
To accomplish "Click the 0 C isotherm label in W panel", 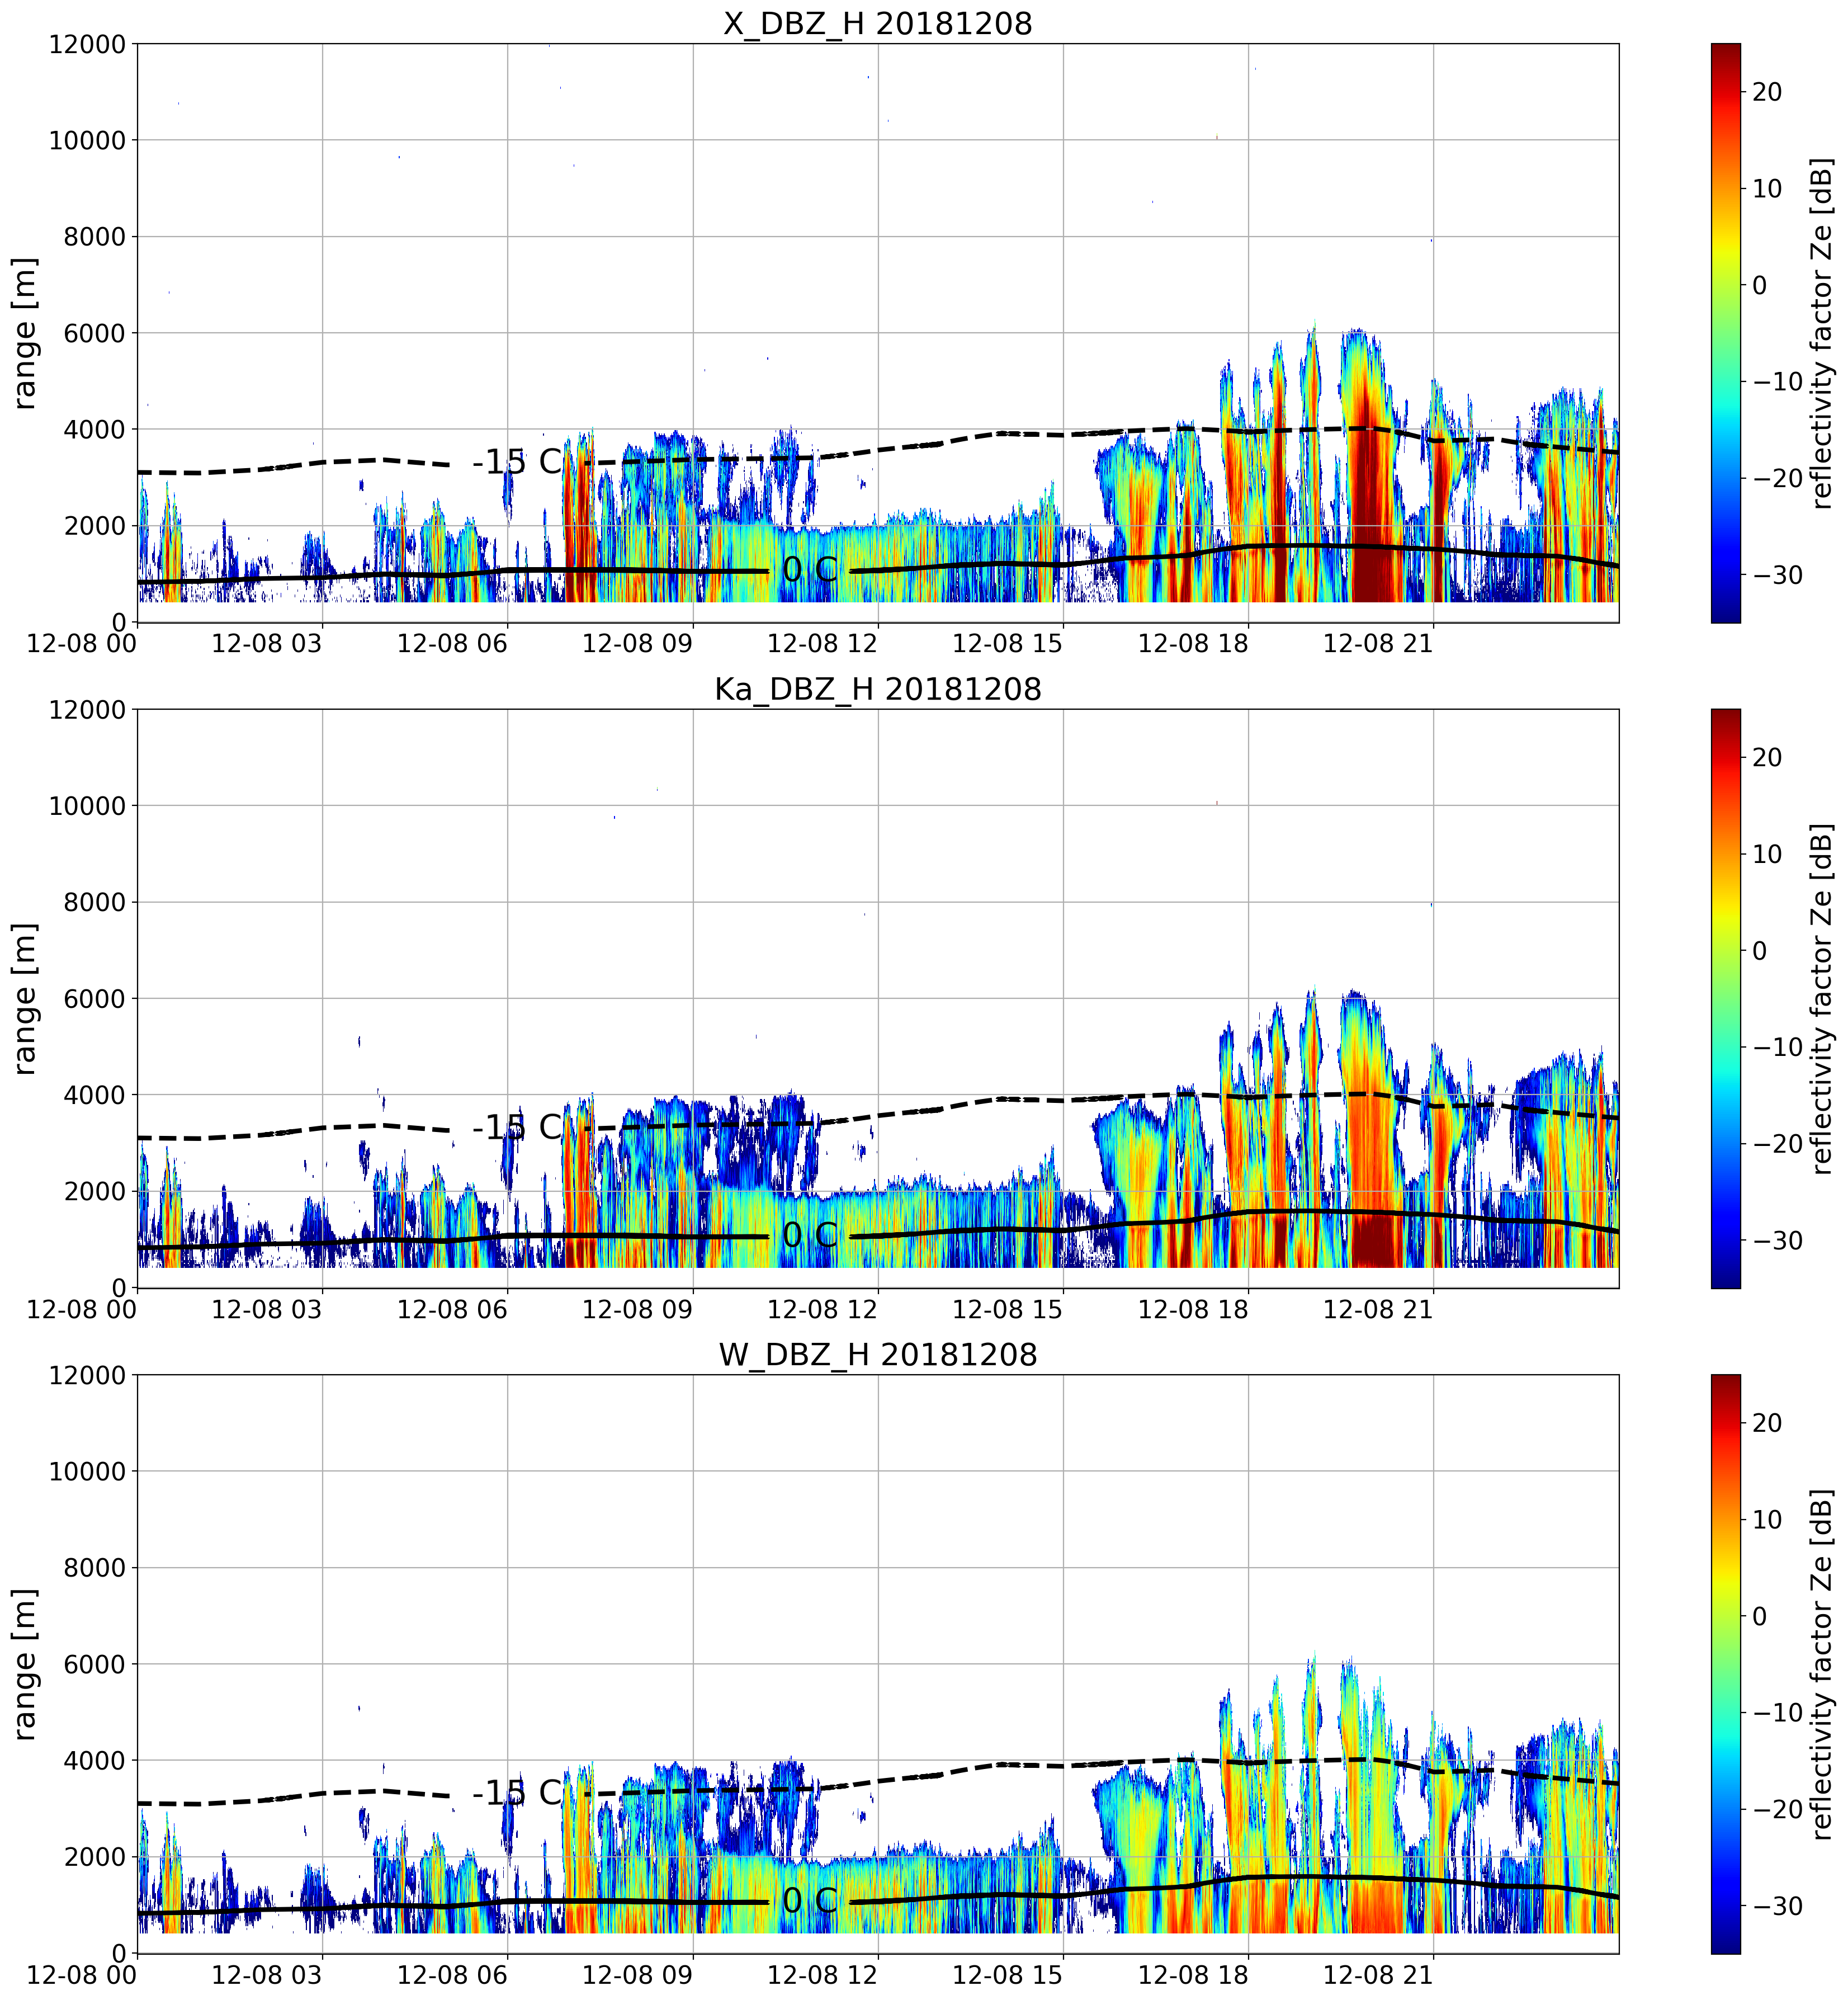I will pyautogui.click(x=809, y=1901).
